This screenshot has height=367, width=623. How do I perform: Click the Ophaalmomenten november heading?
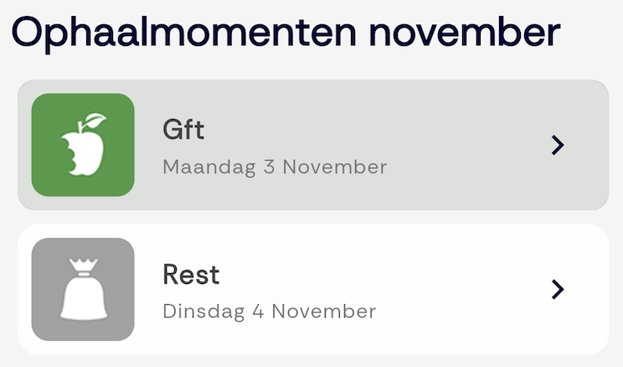(x=286, y=34)
